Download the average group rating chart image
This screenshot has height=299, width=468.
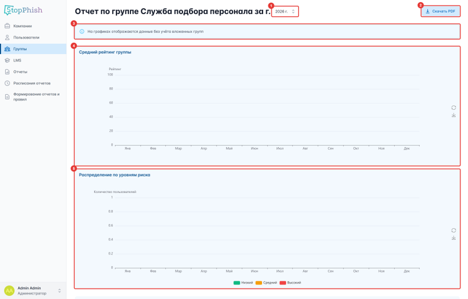click(454, 115)
